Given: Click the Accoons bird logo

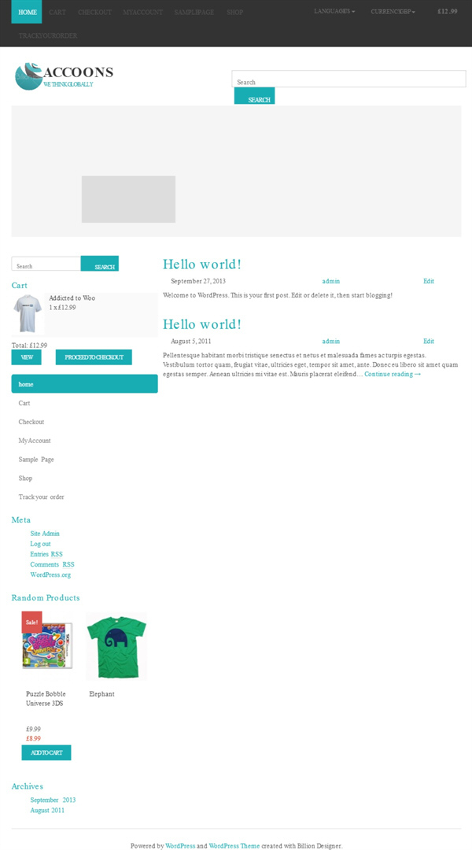Looking at the screenshot, I should [29, 76].
